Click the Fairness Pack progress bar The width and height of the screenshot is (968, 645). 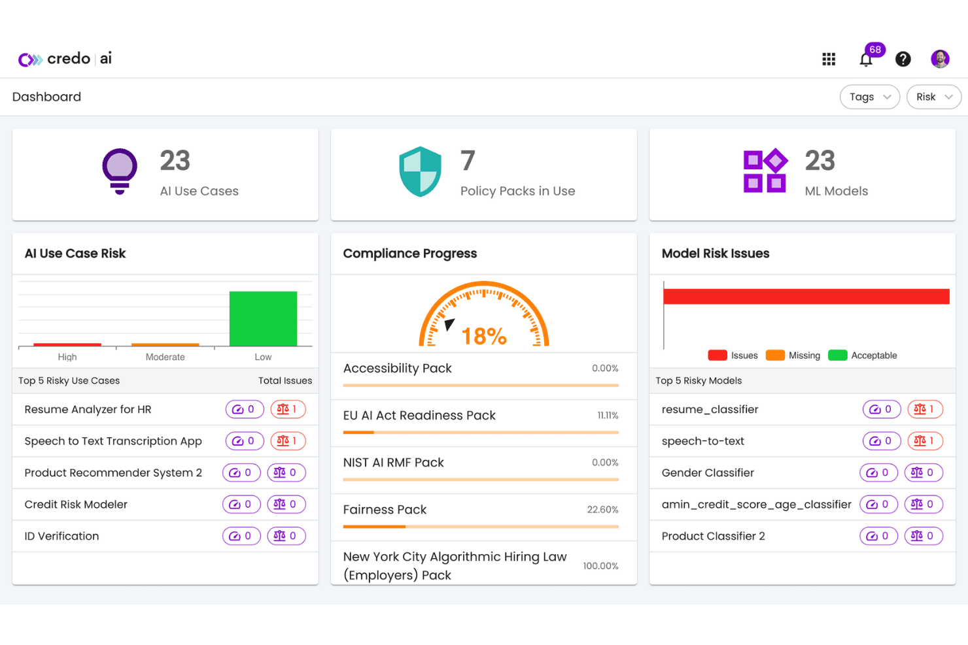click(481, 527)
